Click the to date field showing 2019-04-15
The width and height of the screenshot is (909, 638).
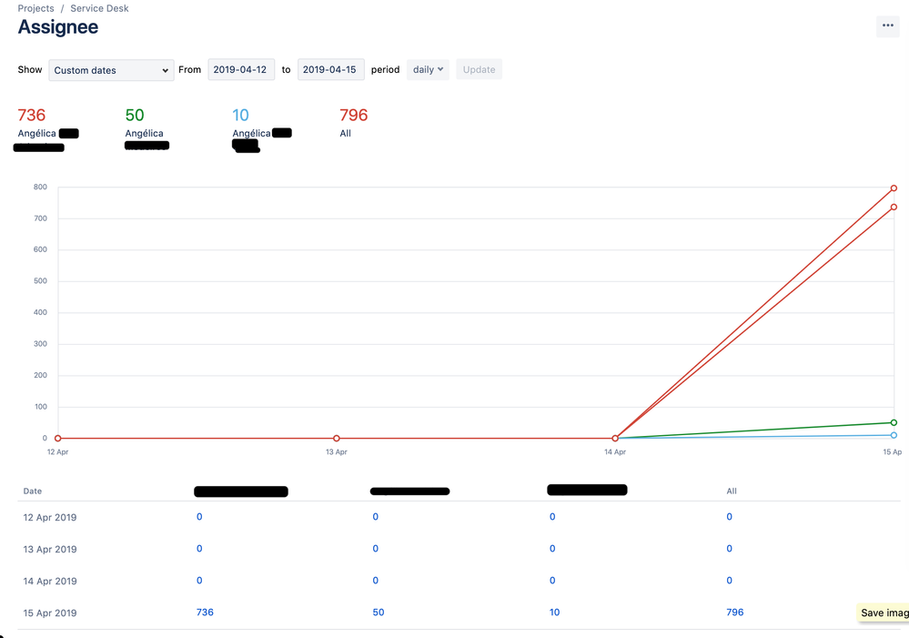click(330, 69)
